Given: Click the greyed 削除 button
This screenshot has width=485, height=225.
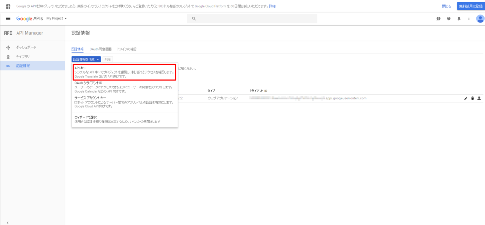Looking at the screenshot, I should point(108,59).
